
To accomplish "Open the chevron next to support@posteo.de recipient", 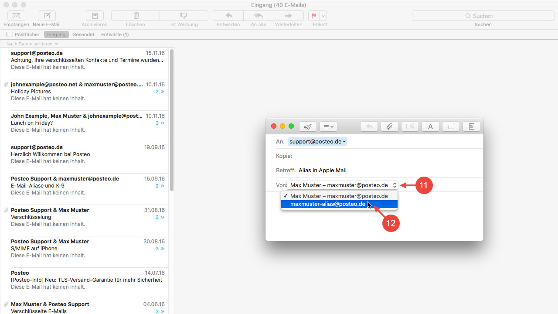I will tap(344, 141).
